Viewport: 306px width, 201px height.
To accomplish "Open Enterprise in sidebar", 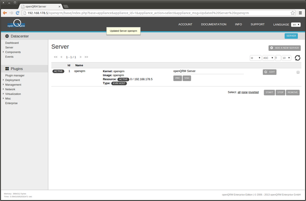I will (11, 103).
